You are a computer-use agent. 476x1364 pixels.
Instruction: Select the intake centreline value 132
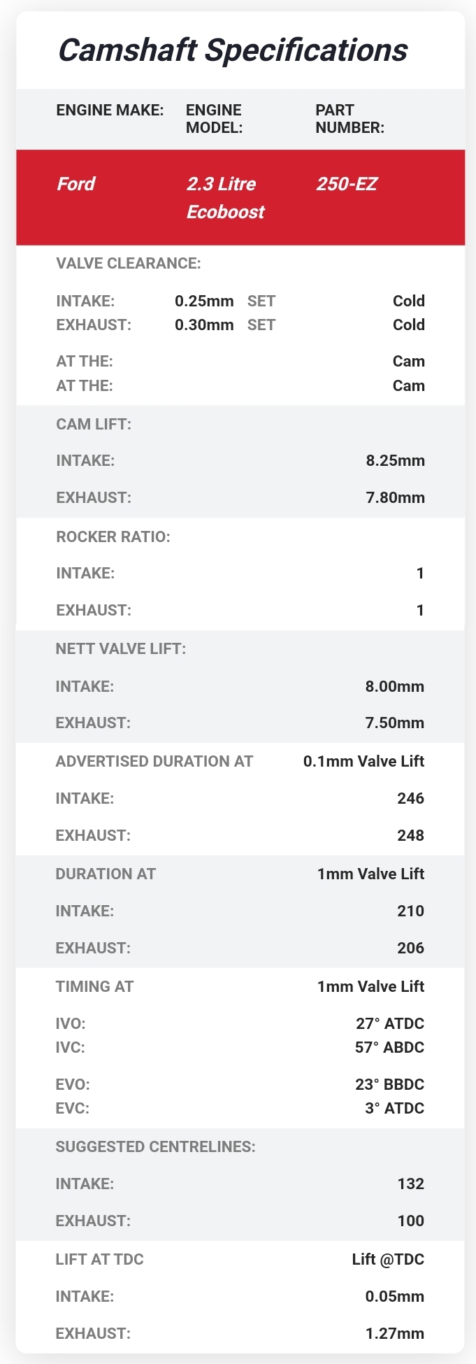coord(410,1184)
